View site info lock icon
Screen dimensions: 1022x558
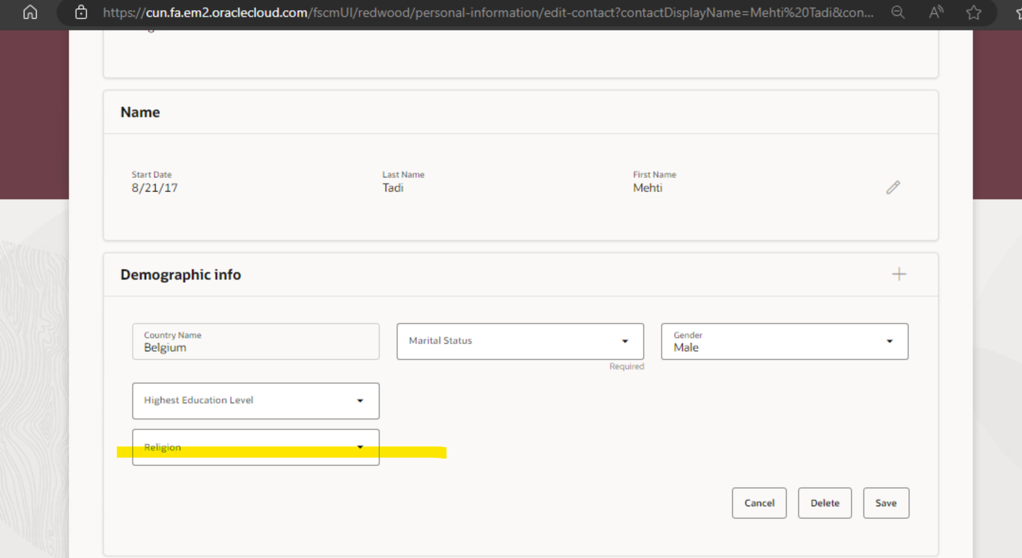click(81, 12)
